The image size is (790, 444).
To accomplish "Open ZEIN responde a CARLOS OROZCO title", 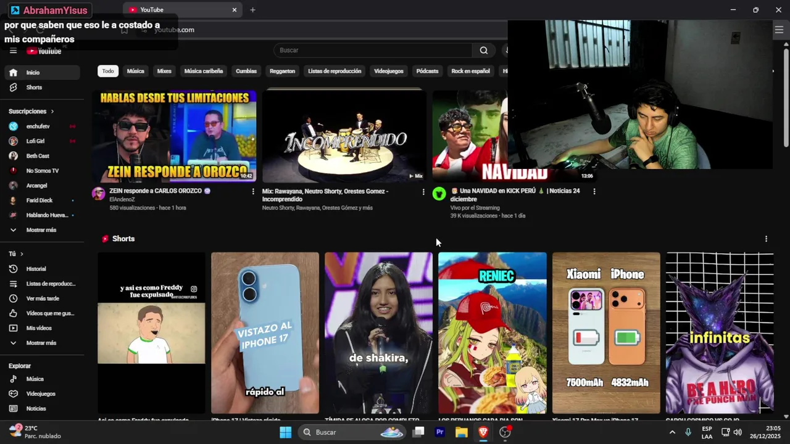I will [160, 191].
